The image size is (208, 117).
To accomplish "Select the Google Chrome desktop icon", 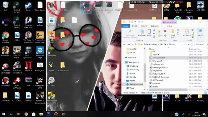I will point(5,36).
